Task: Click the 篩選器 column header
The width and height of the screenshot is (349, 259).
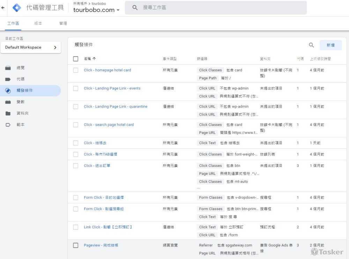Action: pos(202,59)
